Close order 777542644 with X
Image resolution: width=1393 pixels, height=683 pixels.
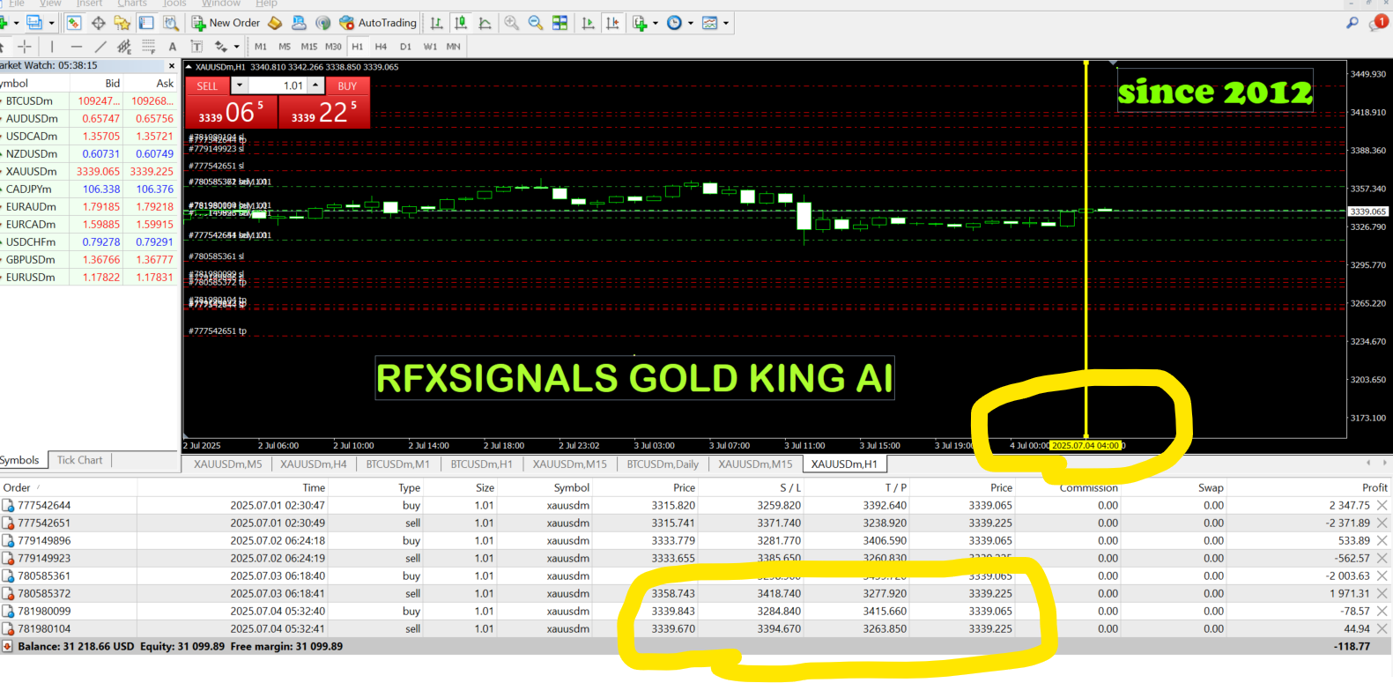(1382, 506)
